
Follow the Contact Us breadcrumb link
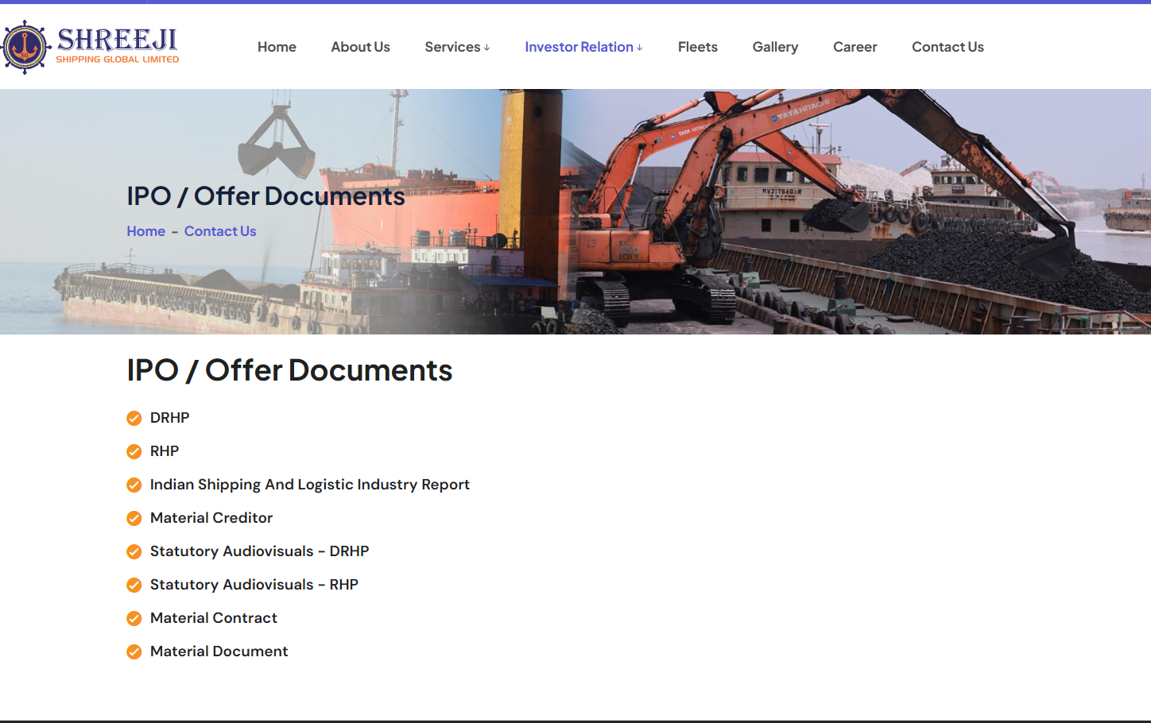(x=220, y=231)
